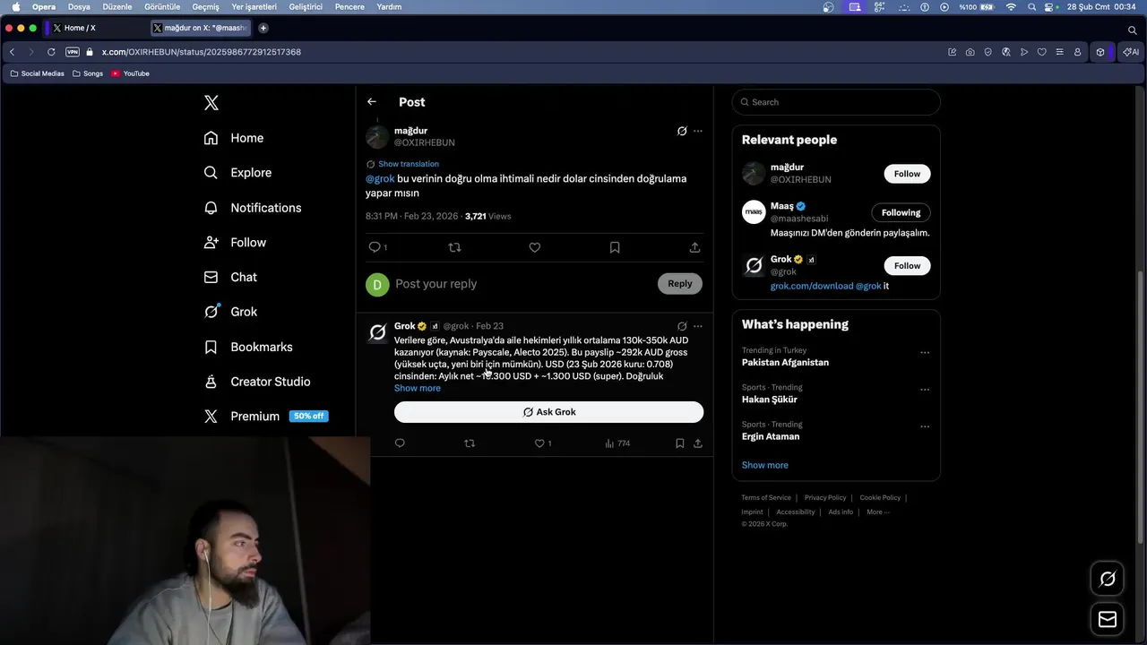The width and height of the screenshot is (1147, 645).
Task: Show more under What's happening
Action: coord(765,466)
